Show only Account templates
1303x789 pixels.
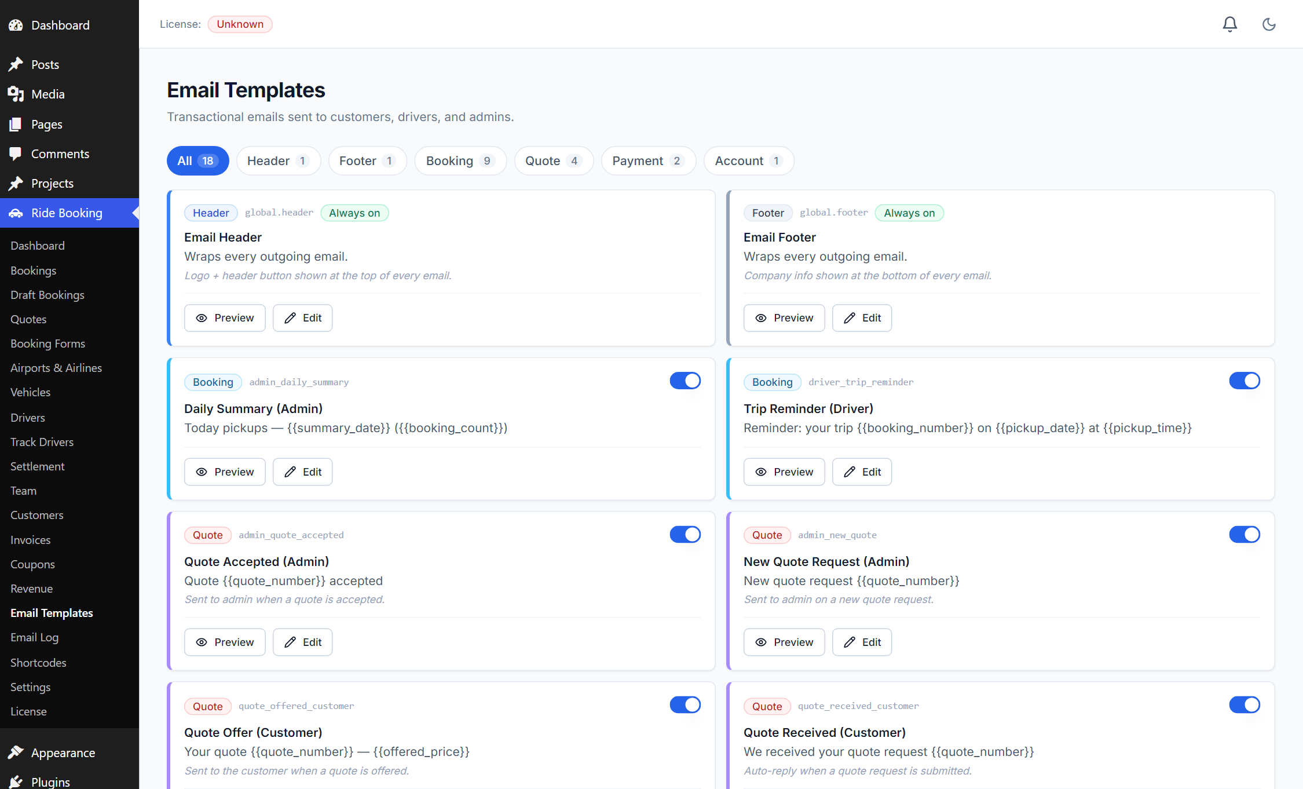749,160
